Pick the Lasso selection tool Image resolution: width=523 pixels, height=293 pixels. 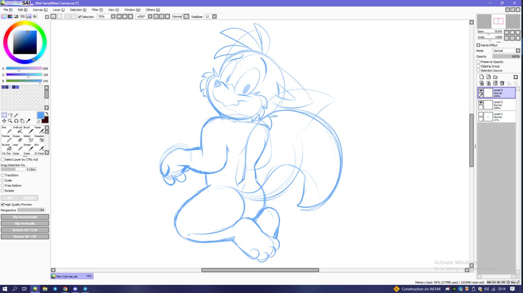tap(10, 115)
